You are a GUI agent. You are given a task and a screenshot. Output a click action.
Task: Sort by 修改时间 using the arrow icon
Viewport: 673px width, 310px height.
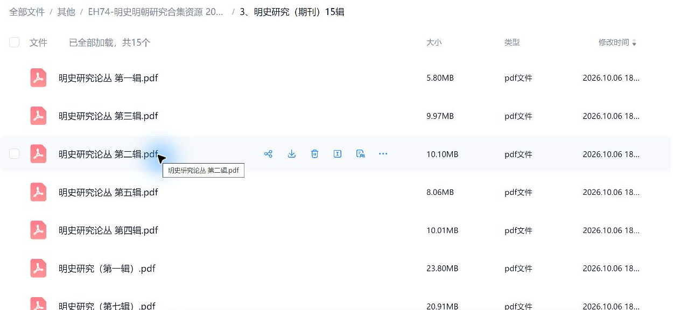(x=634, y=43)
